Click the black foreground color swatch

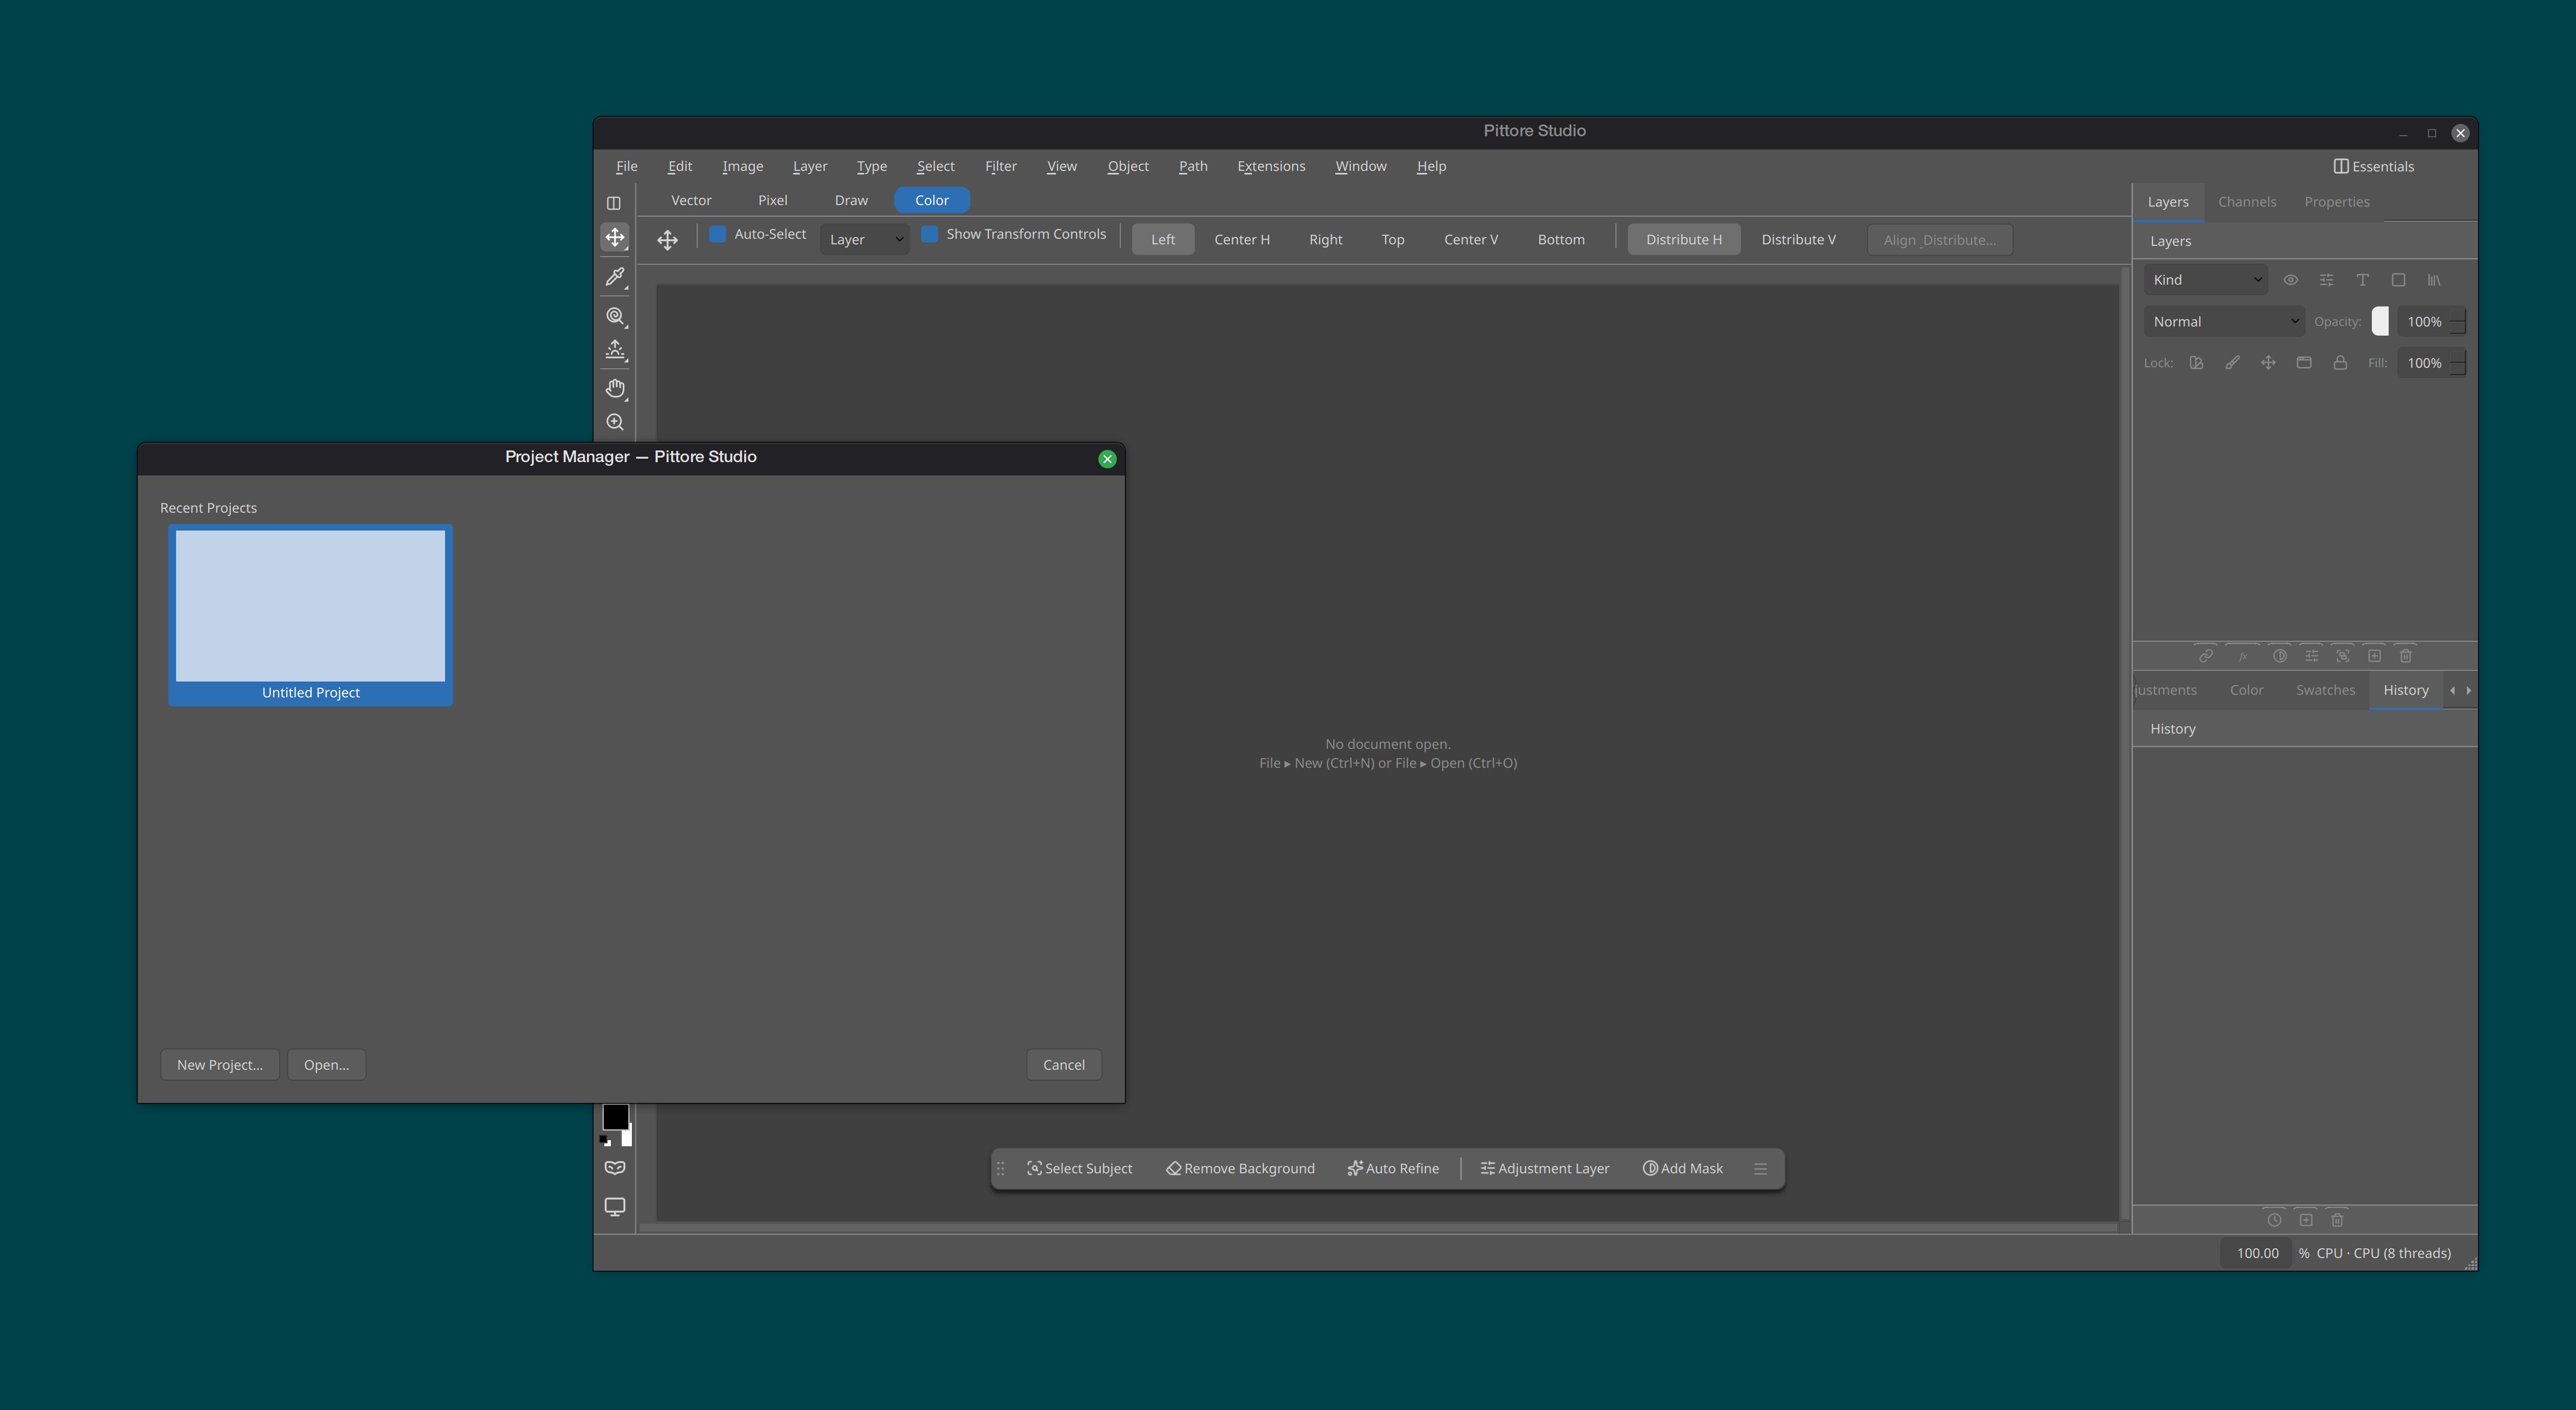[615, 1116]
